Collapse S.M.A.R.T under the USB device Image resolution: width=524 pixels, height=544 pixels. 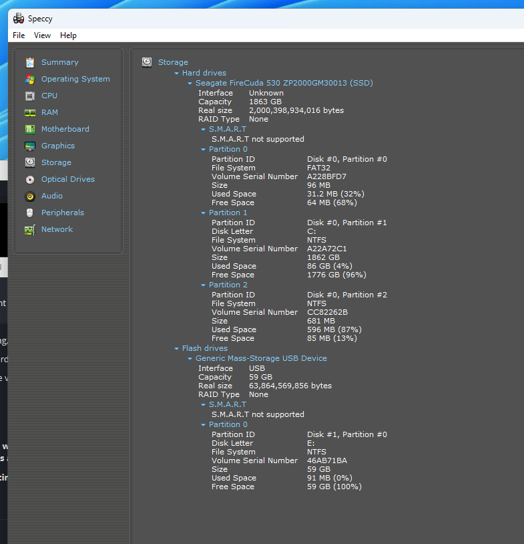tap(203, 405)
